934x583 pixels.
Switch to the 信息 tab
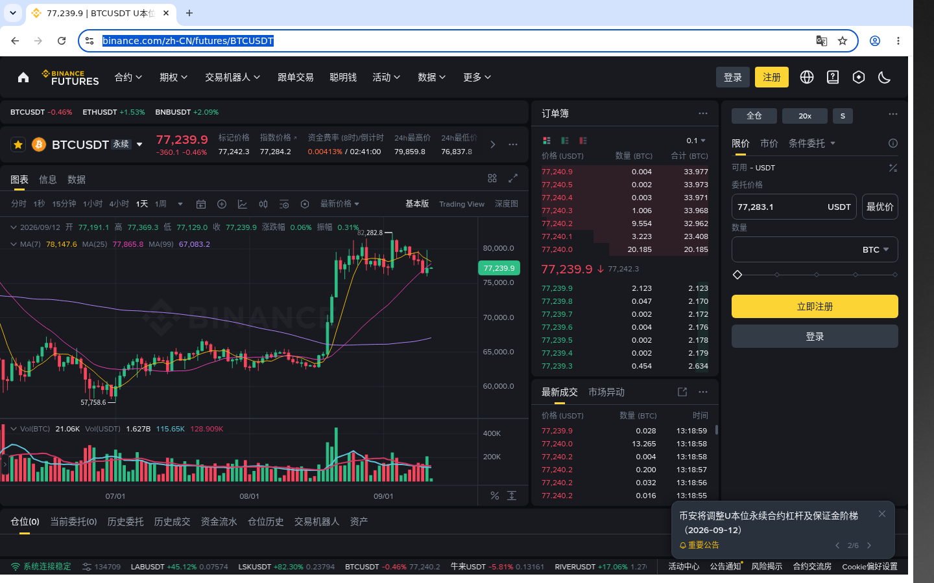[48, 179]
